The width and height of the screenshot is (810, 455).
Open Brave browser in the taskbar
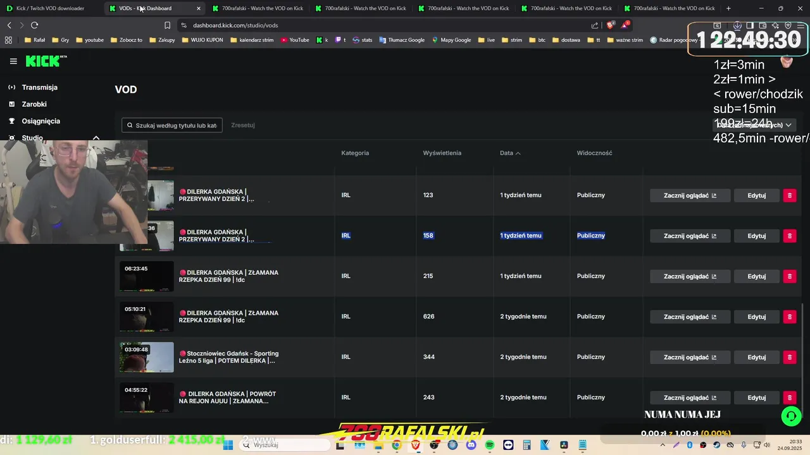click(x=415, y=445)
